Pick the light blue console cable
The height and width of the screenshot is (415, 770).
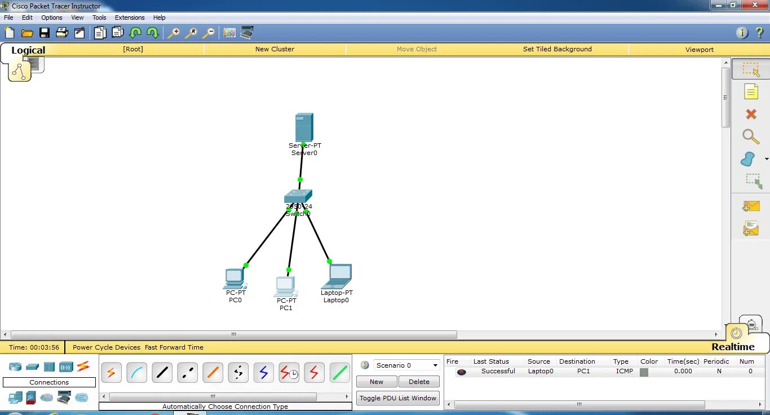[x=137, y=373]
